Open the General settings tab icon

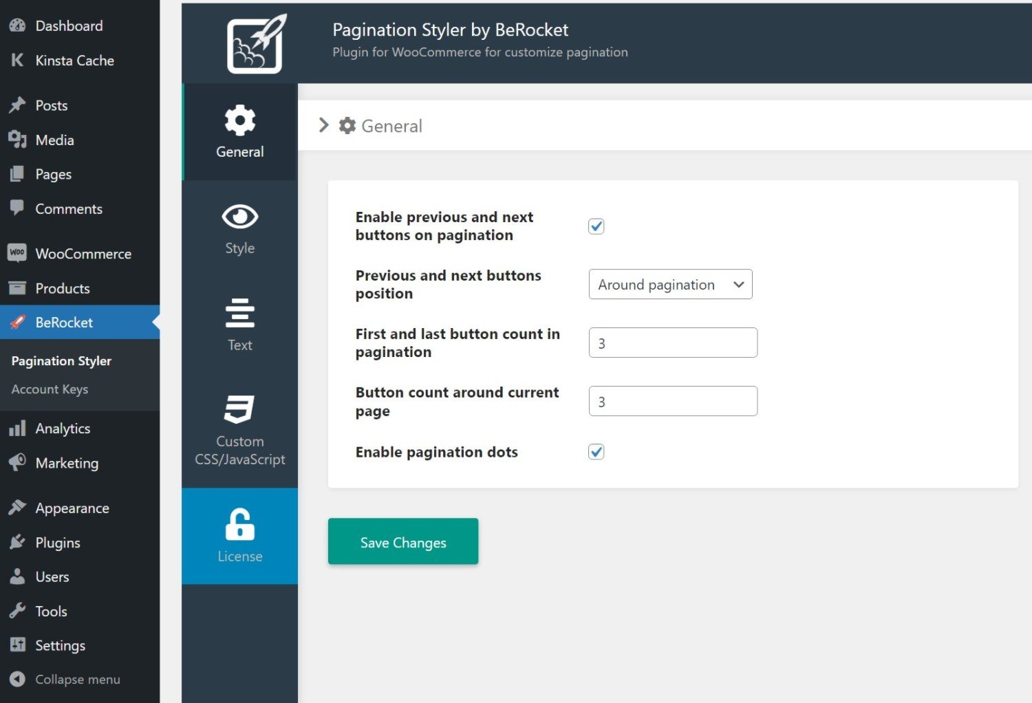239,120
